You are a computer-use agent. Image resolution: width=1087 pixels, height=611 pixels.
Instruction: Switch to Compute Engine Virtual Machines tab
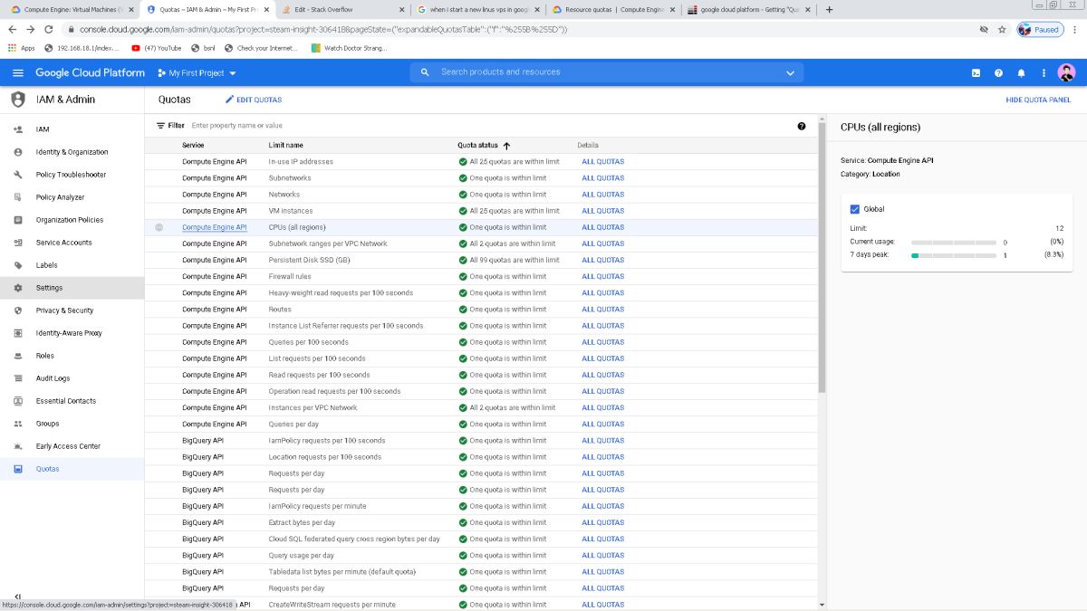71,9
